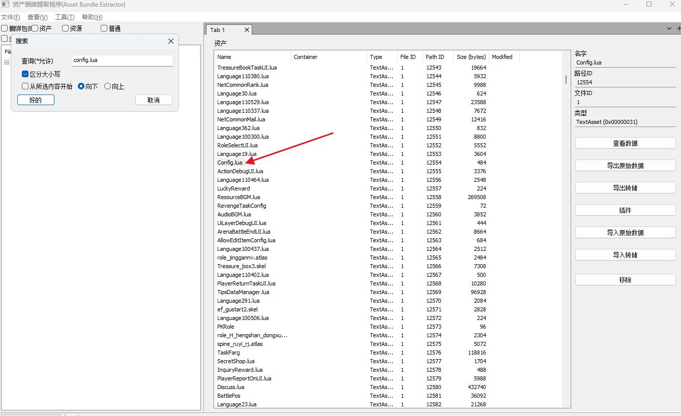The height and width of the screenshot is (416, 681).
Task: Click the 路径ID field showing 12554
Action: [x=625, y=82]
